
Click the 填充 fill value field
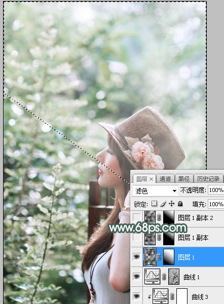click(x=216, y=204)
